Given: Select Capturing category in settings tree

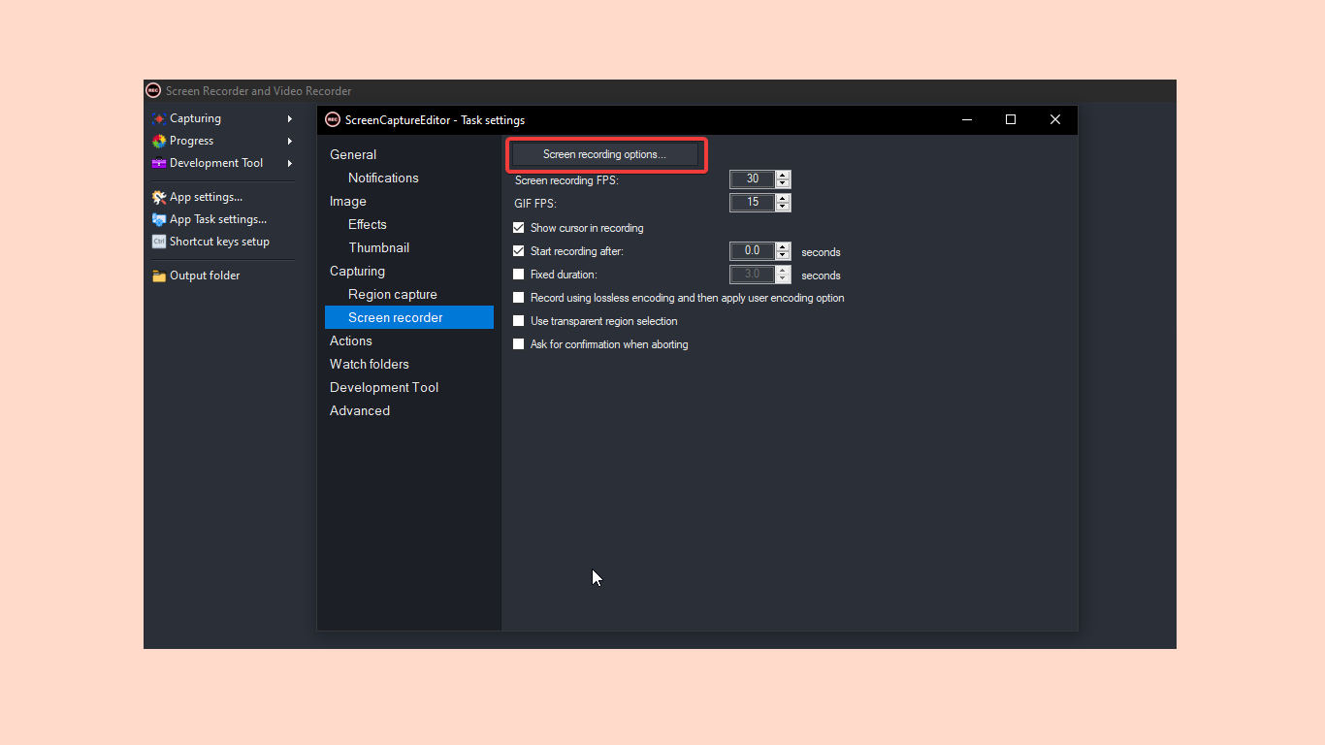Looking at the screenshot, I should click(x=357, y=271).
